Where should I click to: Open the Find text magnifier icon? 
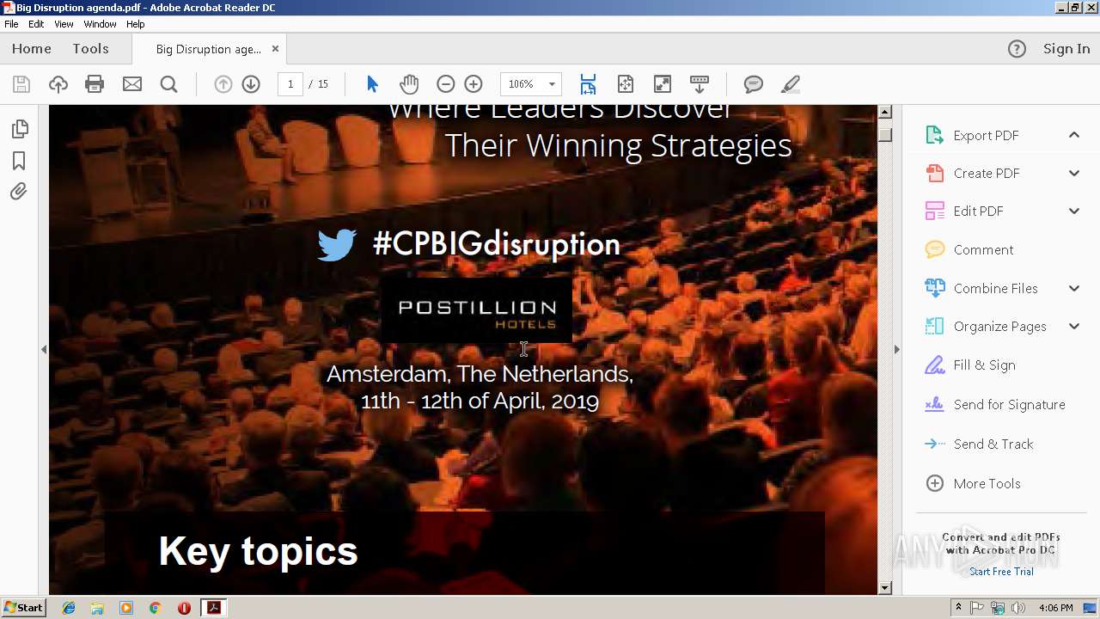point(168,84)
